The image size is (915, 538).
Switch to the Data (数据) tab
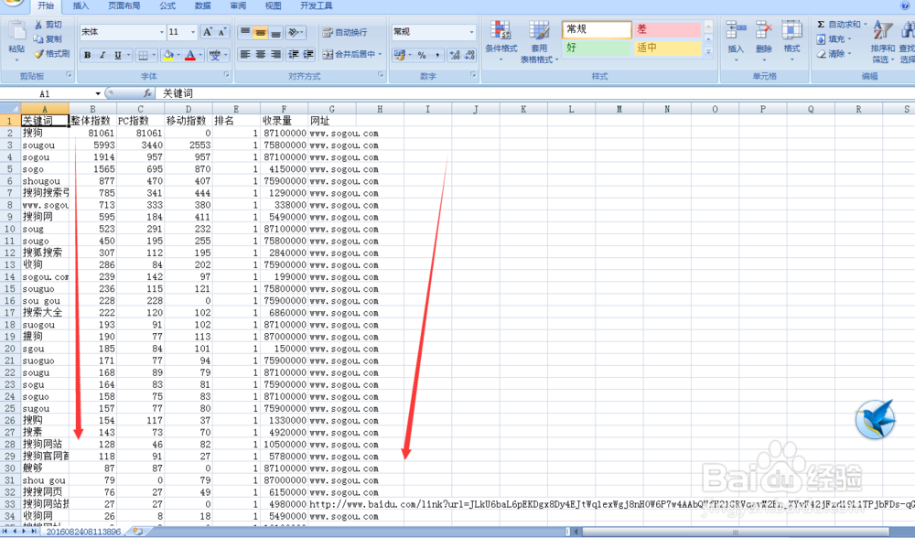pos(202,5)
